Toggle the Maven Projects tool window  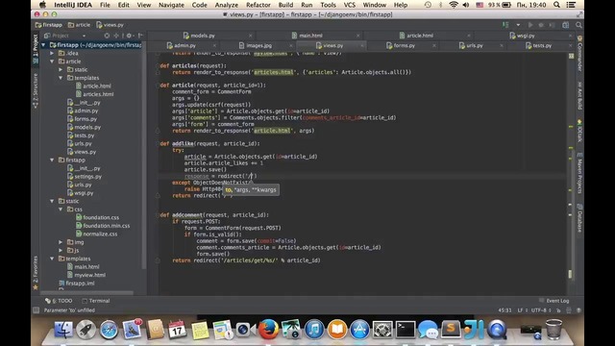coord(579,173)
